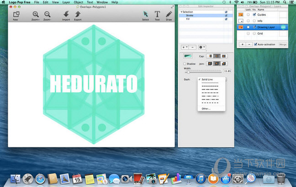
Task: Click the Zoom- magnifier icon
Action: 47,14
